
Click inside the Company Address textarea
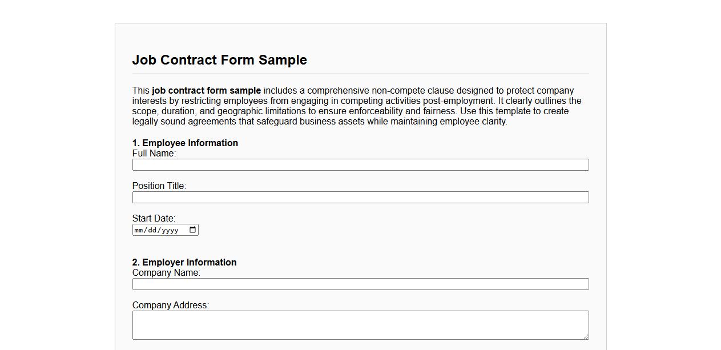[360, 323]
